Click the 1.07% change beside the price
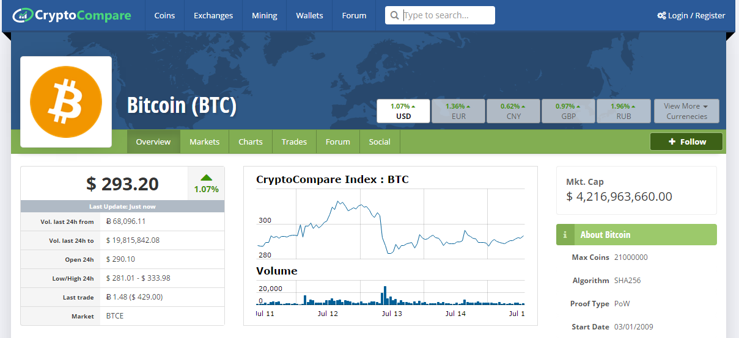The image size is (739, 338). 206,189
